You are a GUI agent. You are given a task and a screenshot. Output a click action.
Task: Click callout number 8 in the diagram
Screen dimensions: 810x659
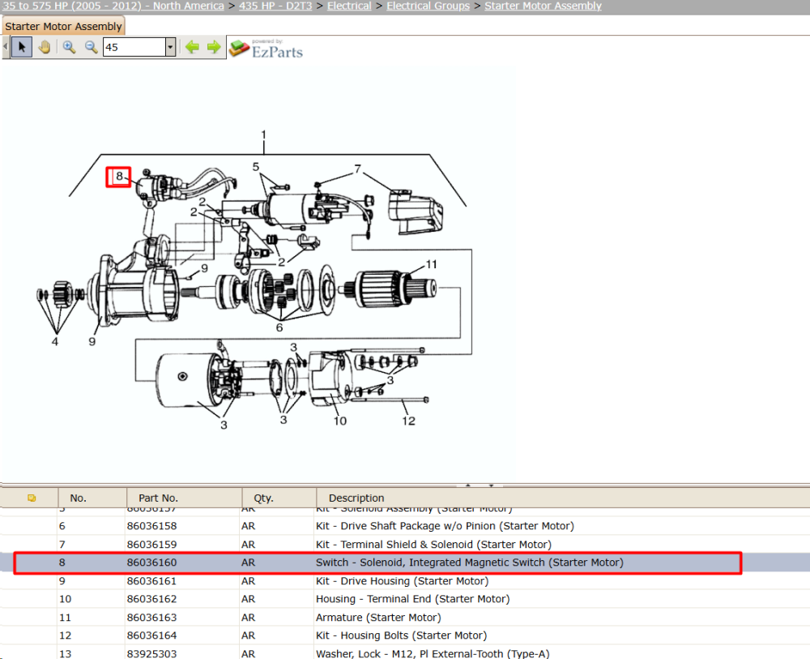119,176
